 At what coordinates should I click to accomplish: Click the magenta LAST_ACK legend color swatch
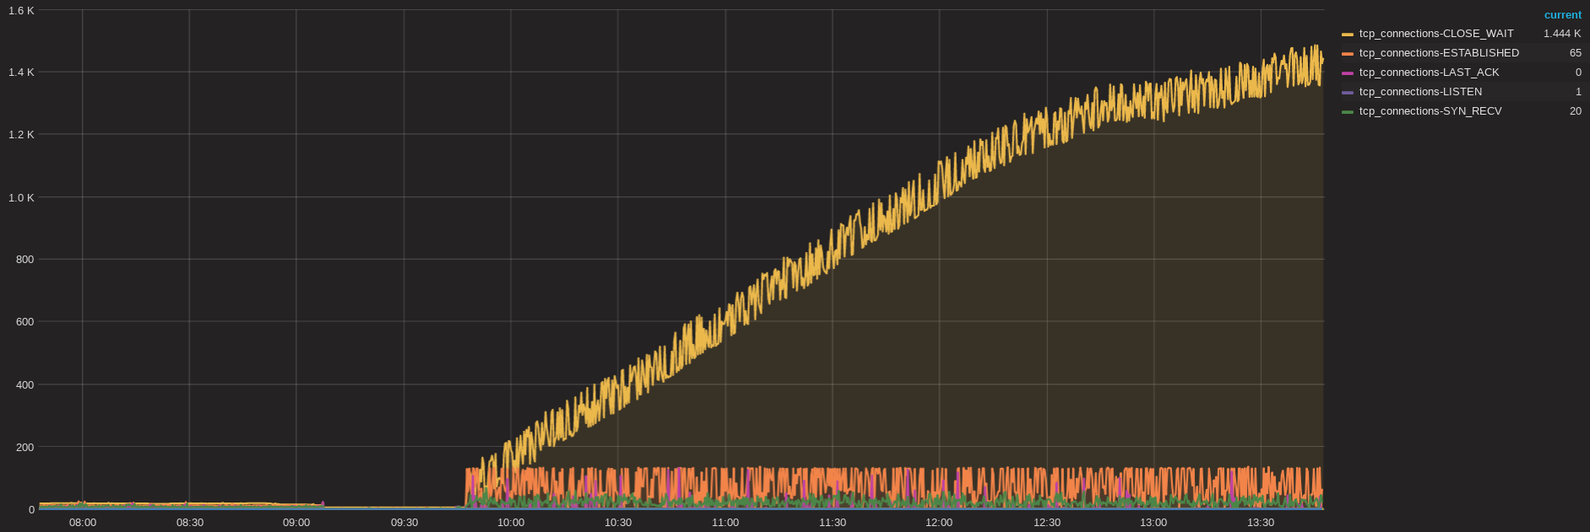coord(1347,73)
